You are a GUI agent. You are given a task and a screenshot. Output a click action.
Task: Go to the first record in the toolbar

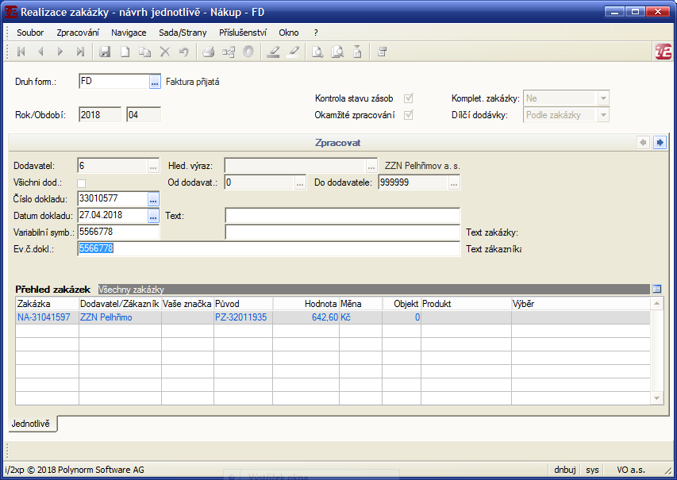pyautogui.click(x=21, y=52)
